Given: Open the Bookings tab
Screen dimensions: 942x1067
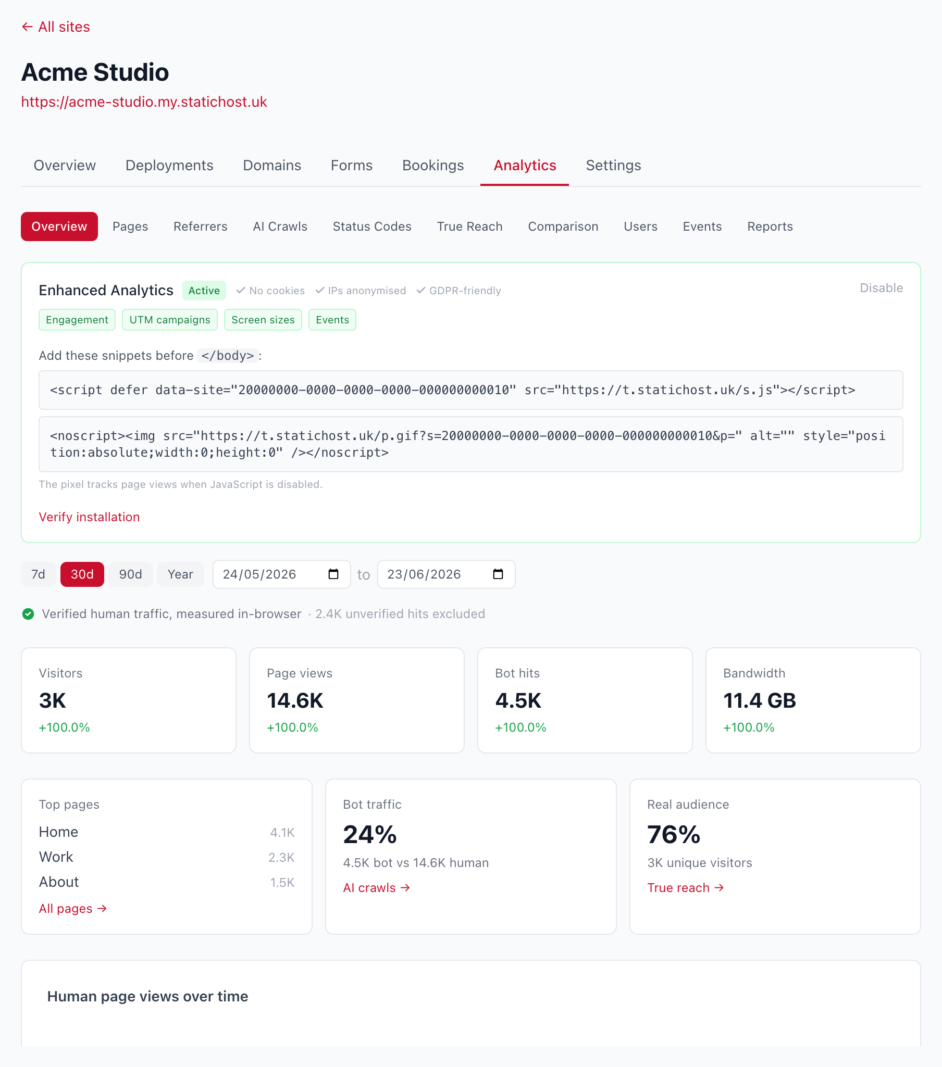Looking at the screenshot, I should (x=433, y=166).
